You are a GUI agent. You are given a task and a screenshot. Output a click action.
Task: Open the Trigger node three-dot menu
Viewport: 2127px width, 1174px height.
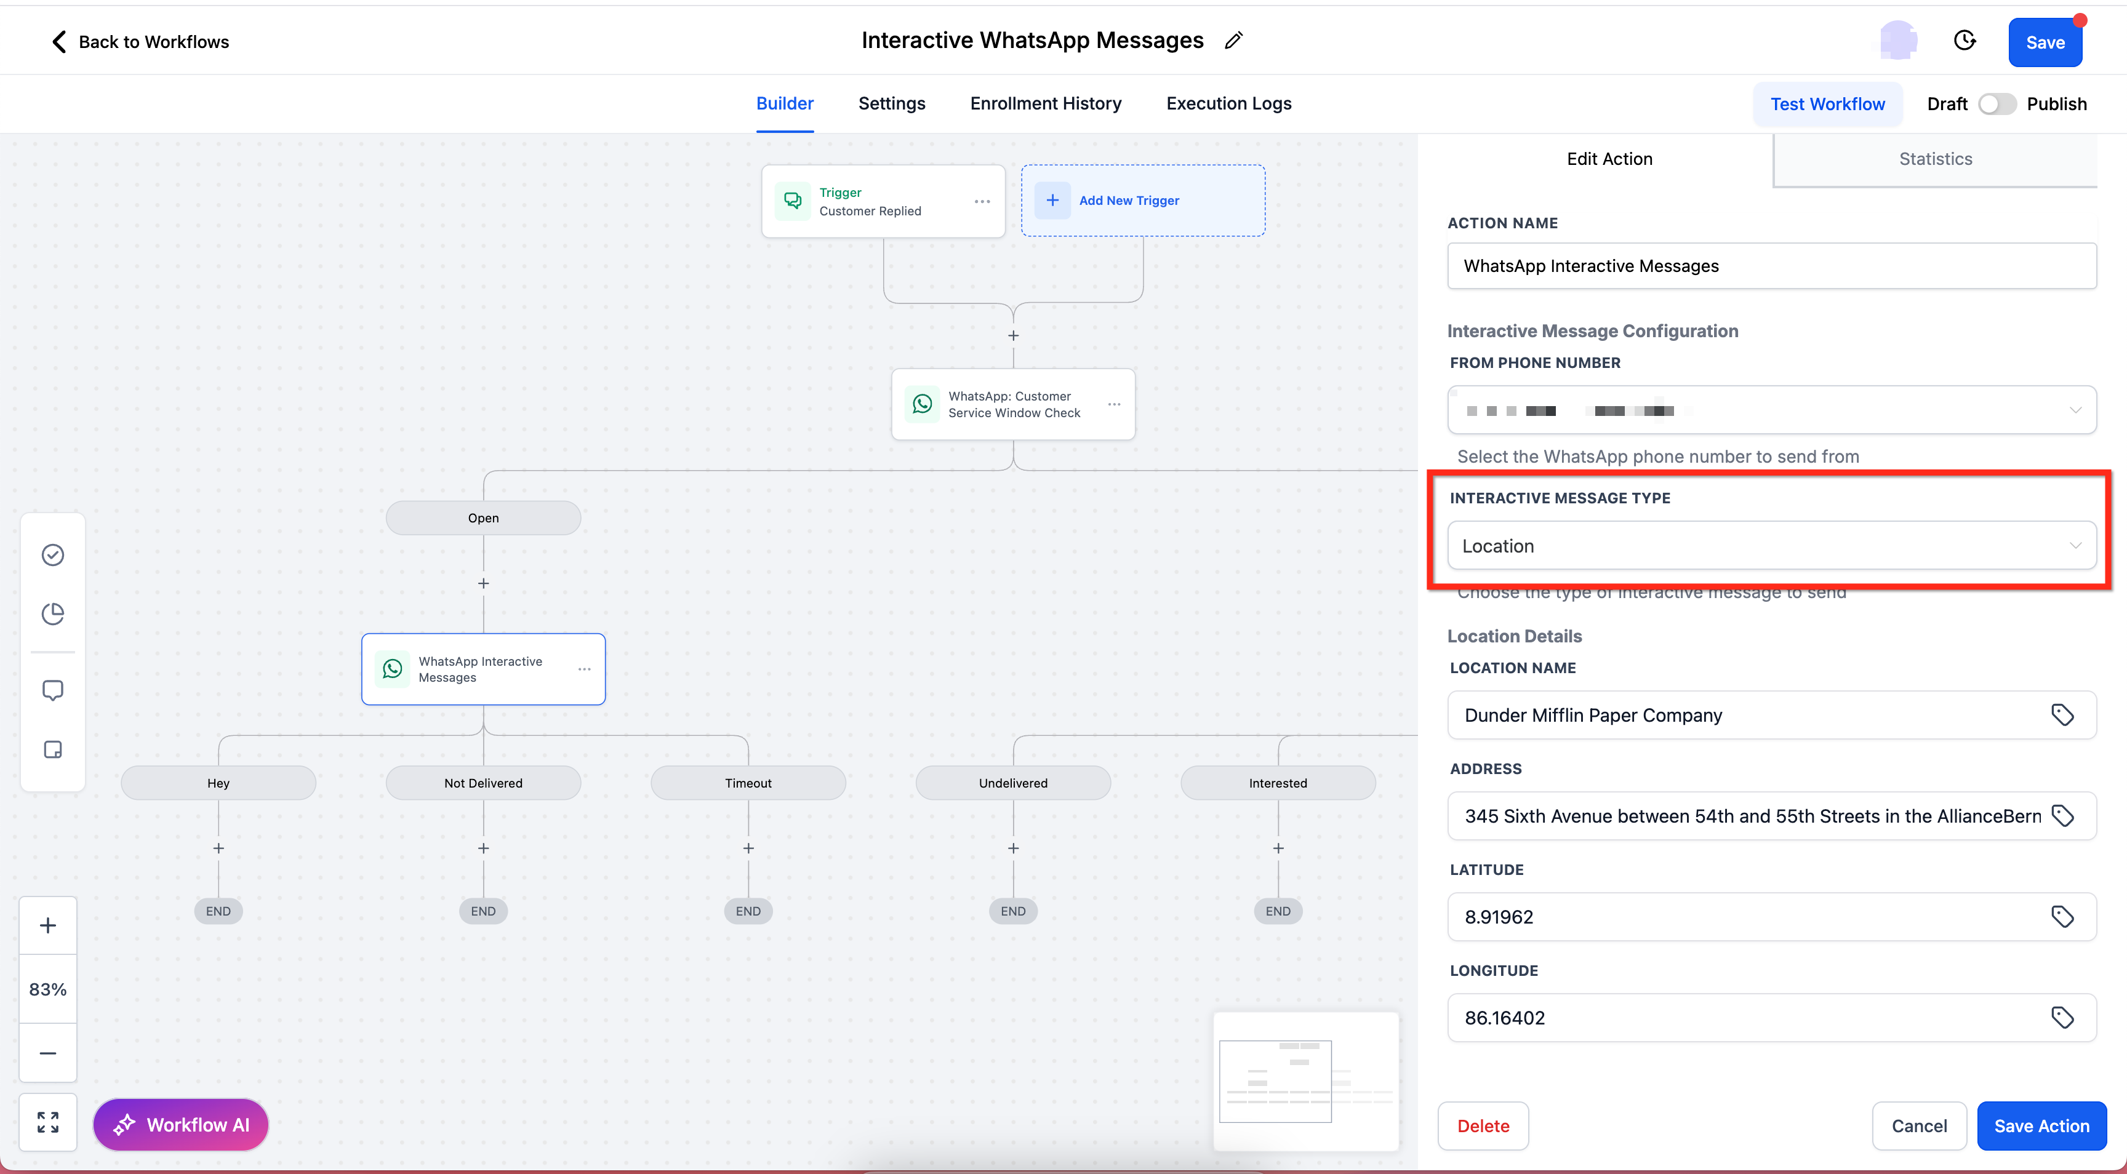[982, 201]
